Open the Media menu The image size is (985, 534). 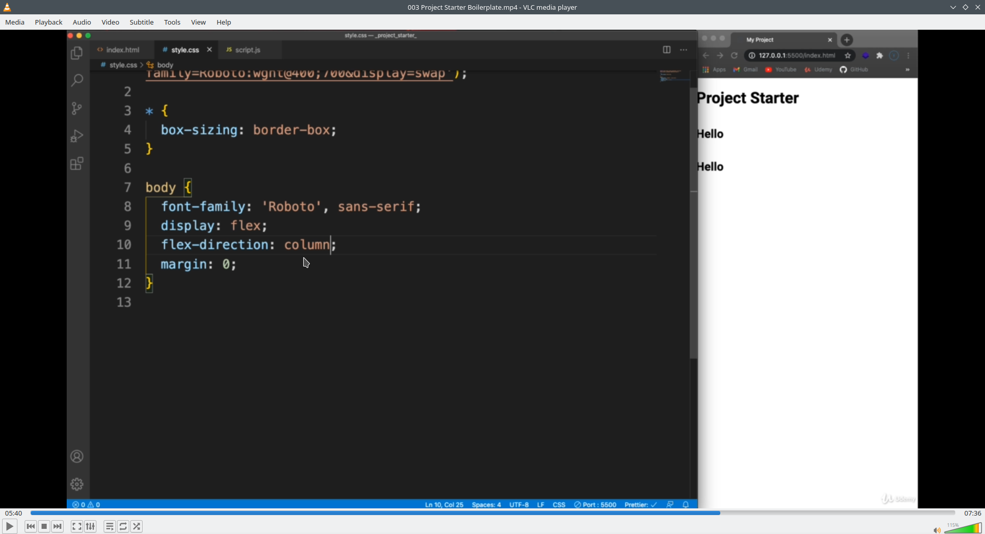point(15,22)
